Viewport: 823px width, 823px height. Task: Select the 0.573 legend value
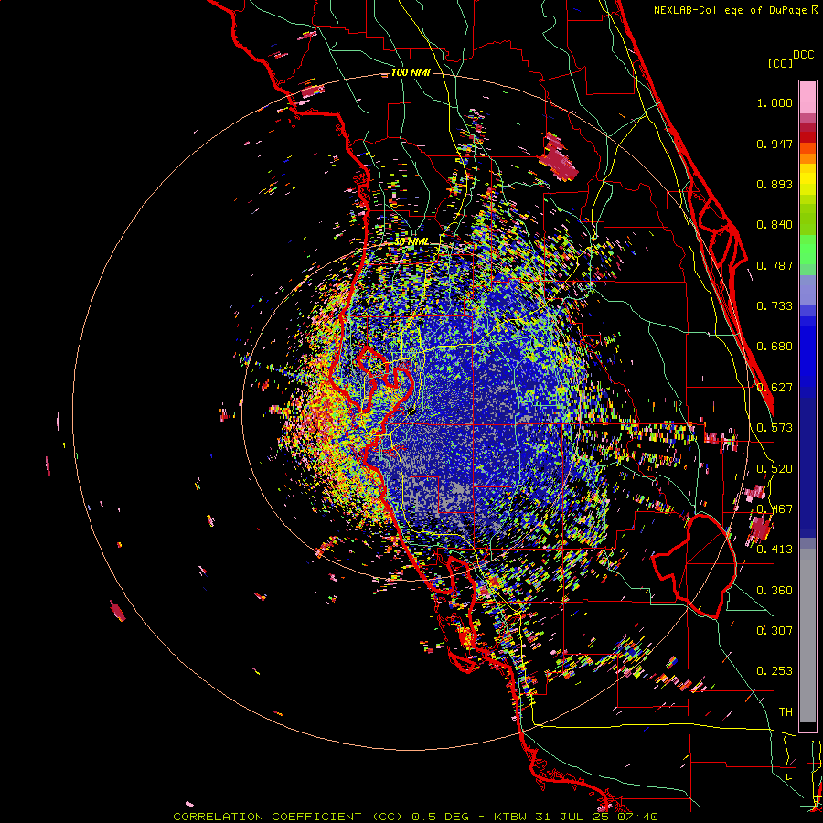[x=775, y=428]
